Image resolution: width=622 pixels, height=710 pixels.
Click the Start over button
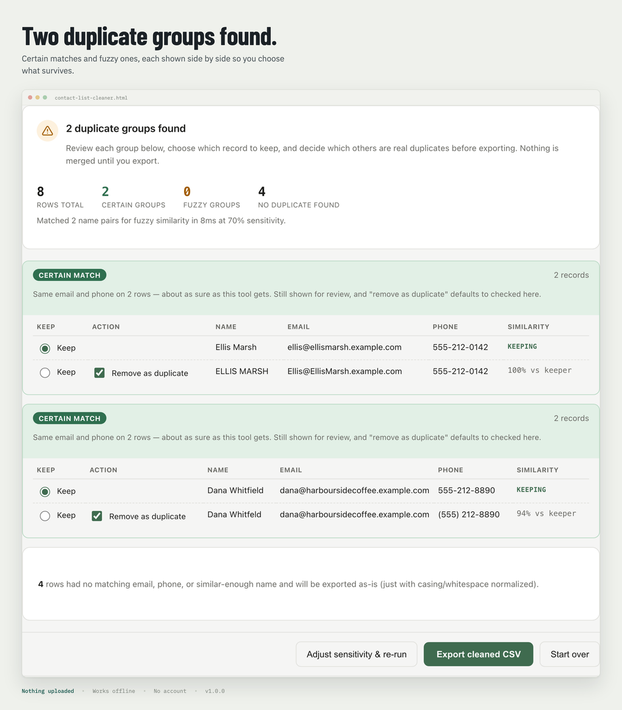click(x=570, y=654)
